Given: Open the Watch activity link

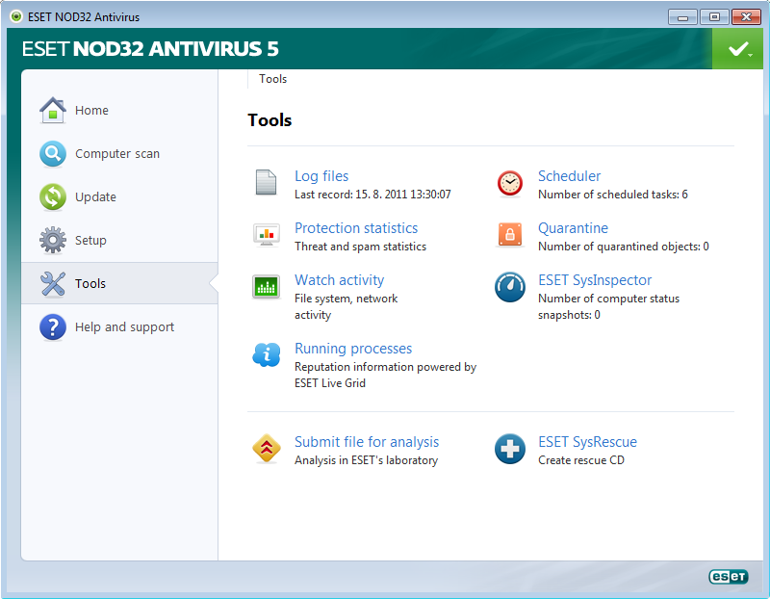Looking at the screenshot, I should 340,280.
